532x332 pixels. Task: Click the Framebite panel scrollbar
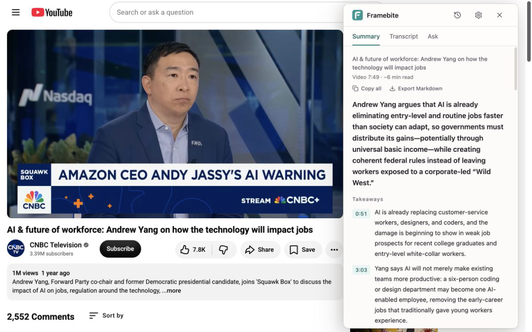[x=516, y=68]
